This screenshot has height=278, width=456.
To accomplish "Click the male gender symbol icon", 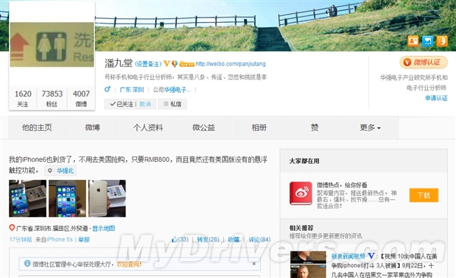I will (x=108, y=89).
